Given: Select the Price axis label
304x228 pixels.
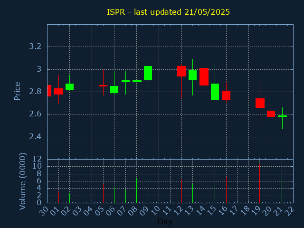Looking at the screenshot, I should point(17,91).
